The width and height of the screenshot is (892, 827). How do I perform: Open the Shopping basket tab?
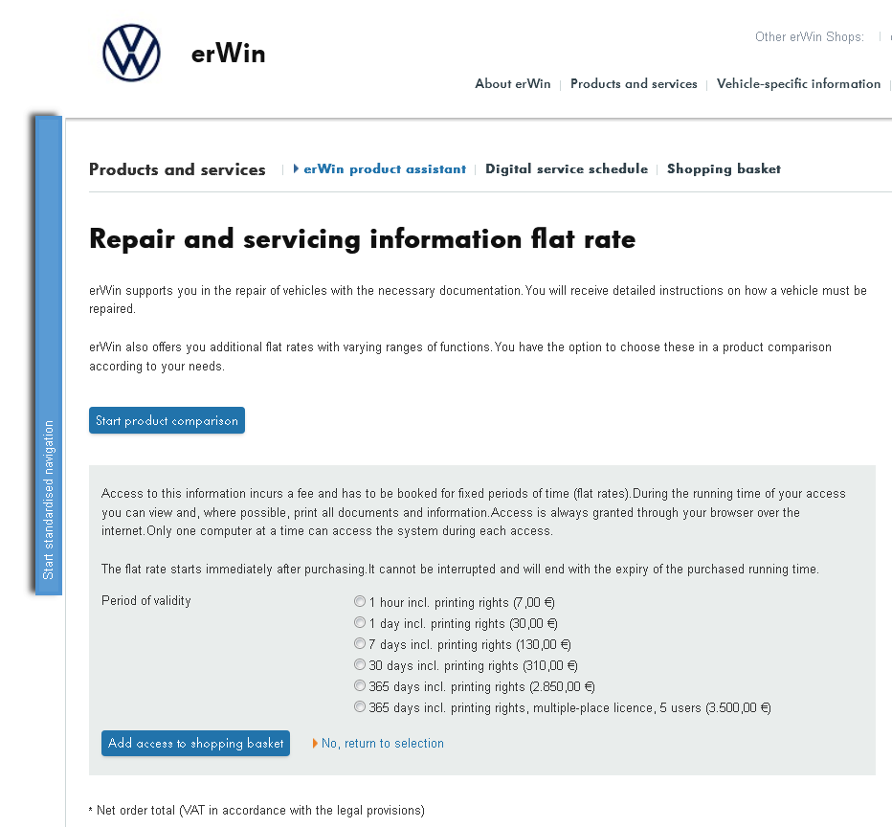coord(724,168)
